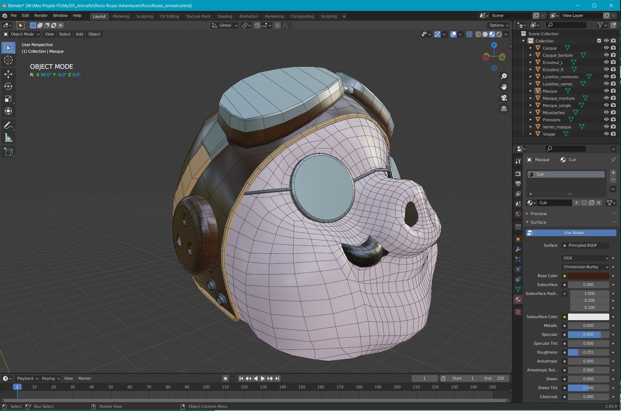Screen dimensions: 621x411
Task: Switch to the Shading workspace tab
Action: (x=224, y=16)
